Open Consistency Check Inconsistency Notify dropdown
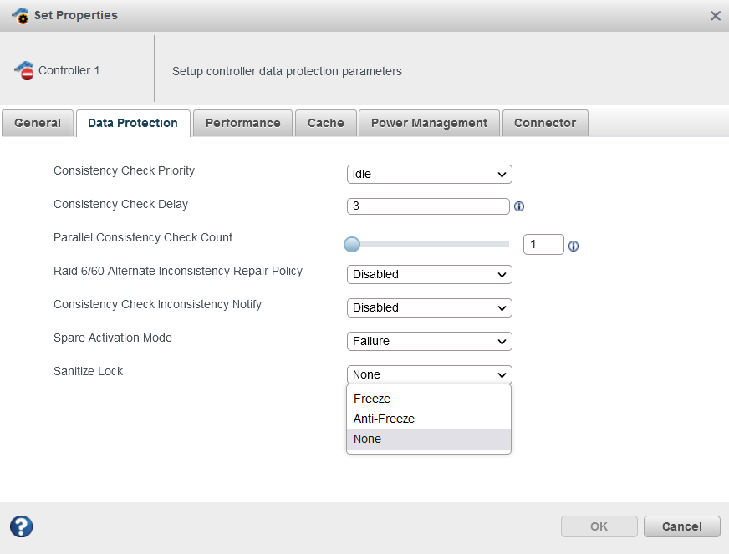Screen dimensions: 729x554 point(429,307)
